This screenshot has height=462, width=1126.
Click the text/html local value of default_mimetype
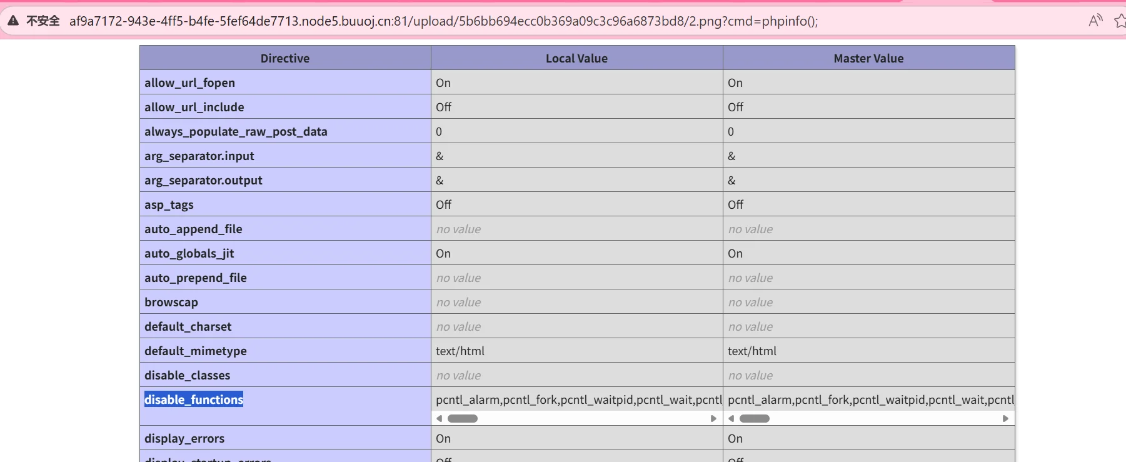pos(460,351)
